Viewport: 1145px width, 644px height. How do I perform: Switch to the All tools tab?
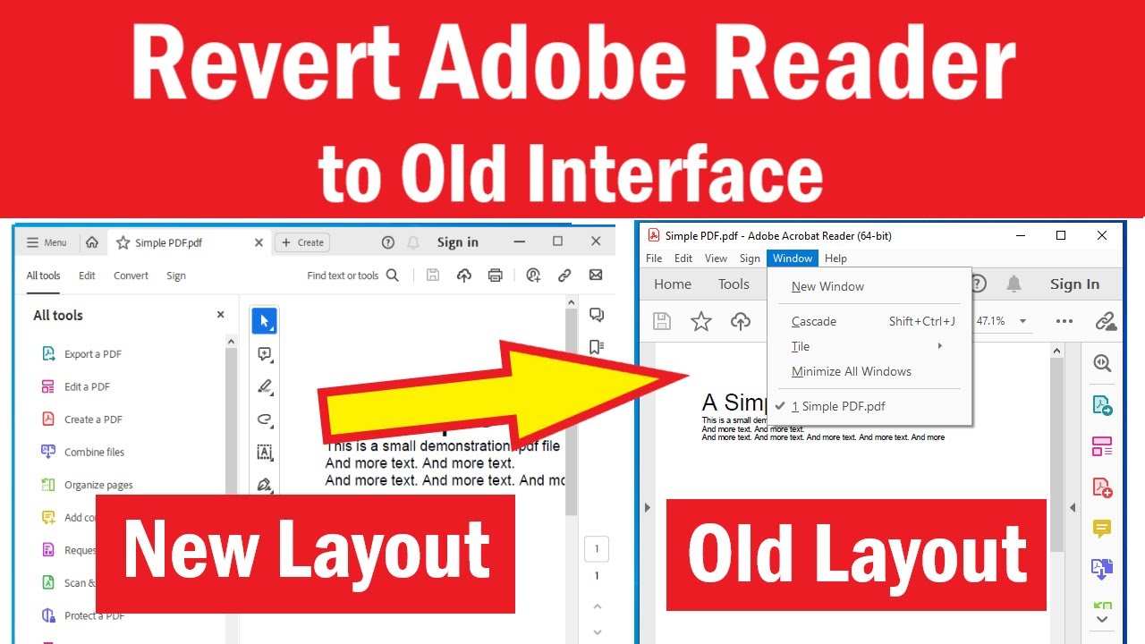43,275
